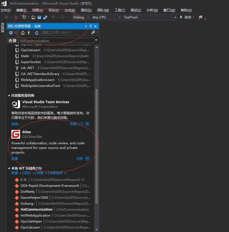This screenshot has height=232, width=229.
Task: Click the green Manage Connections plug icon
Action: (28, 33)
